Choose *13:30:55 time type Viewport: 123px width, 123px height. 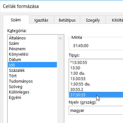coord(96,62)
